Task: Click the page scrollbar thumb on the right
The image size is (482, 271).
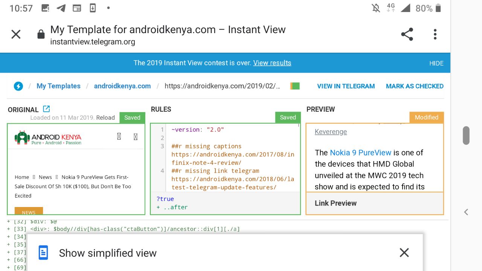Action: pos(466,135)
